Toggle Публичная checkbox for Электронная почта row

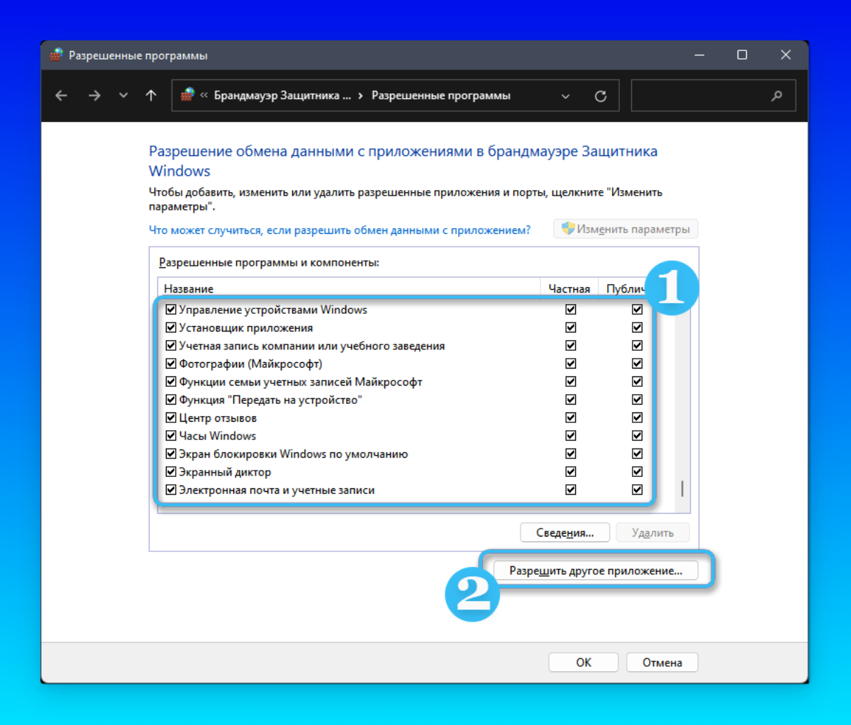click(637, 490)
